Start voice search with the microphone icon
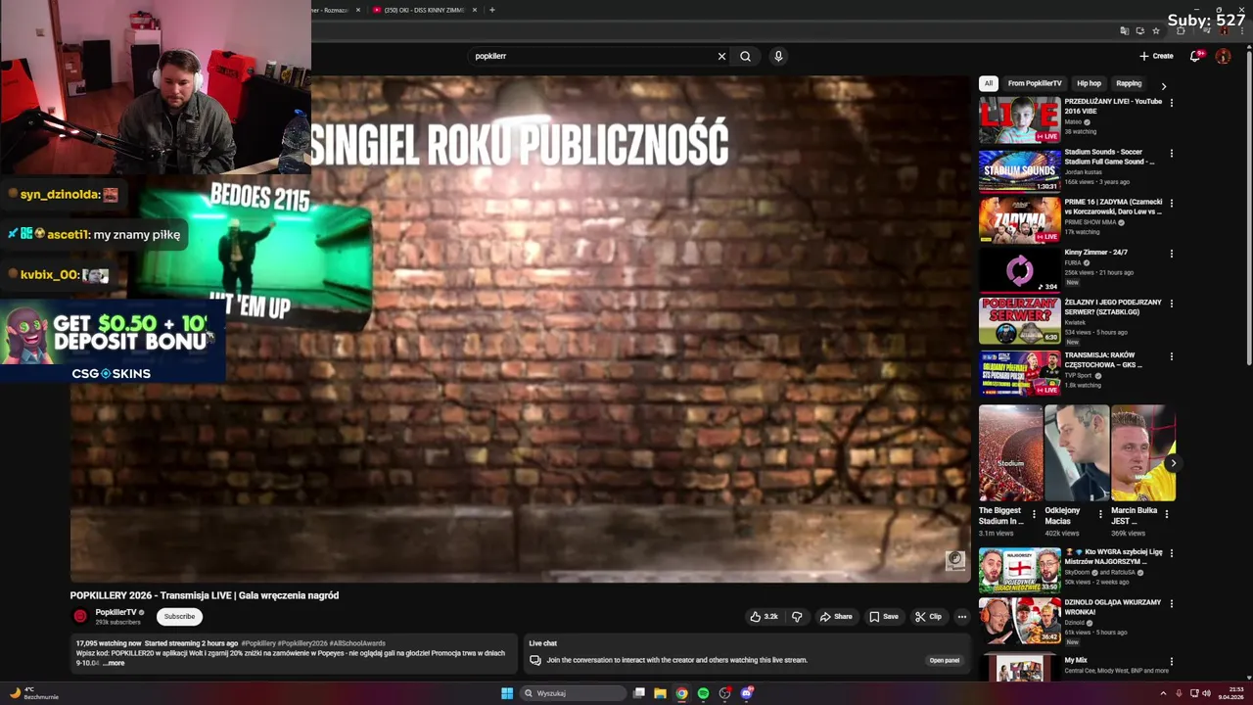 (x=778, y=56)
